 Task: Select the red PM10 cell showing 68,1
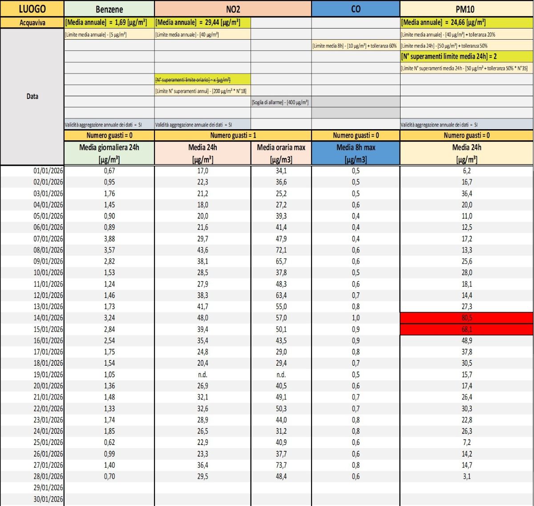[466, 330]
